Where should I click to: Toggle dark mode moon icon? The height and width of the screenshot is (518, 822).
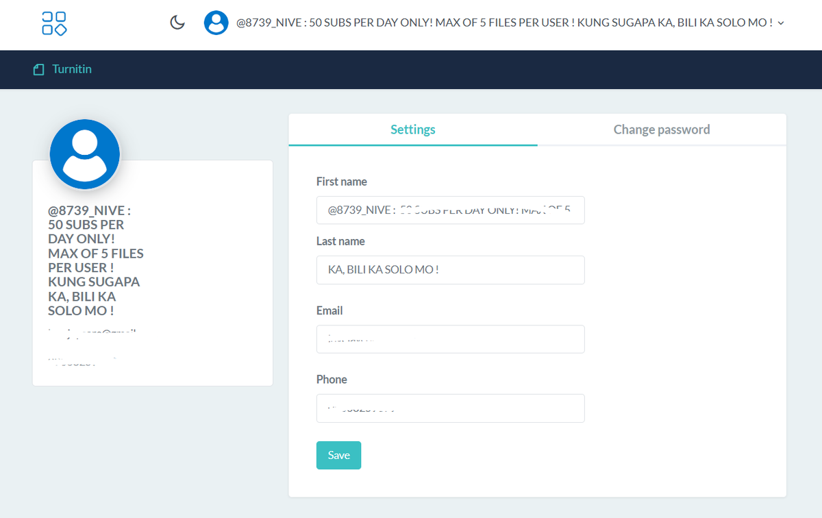[177, 23]
